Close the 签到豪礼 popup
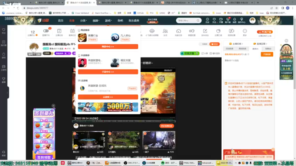Viewport: 296px width, 166px height. click(x=53, y=106)
